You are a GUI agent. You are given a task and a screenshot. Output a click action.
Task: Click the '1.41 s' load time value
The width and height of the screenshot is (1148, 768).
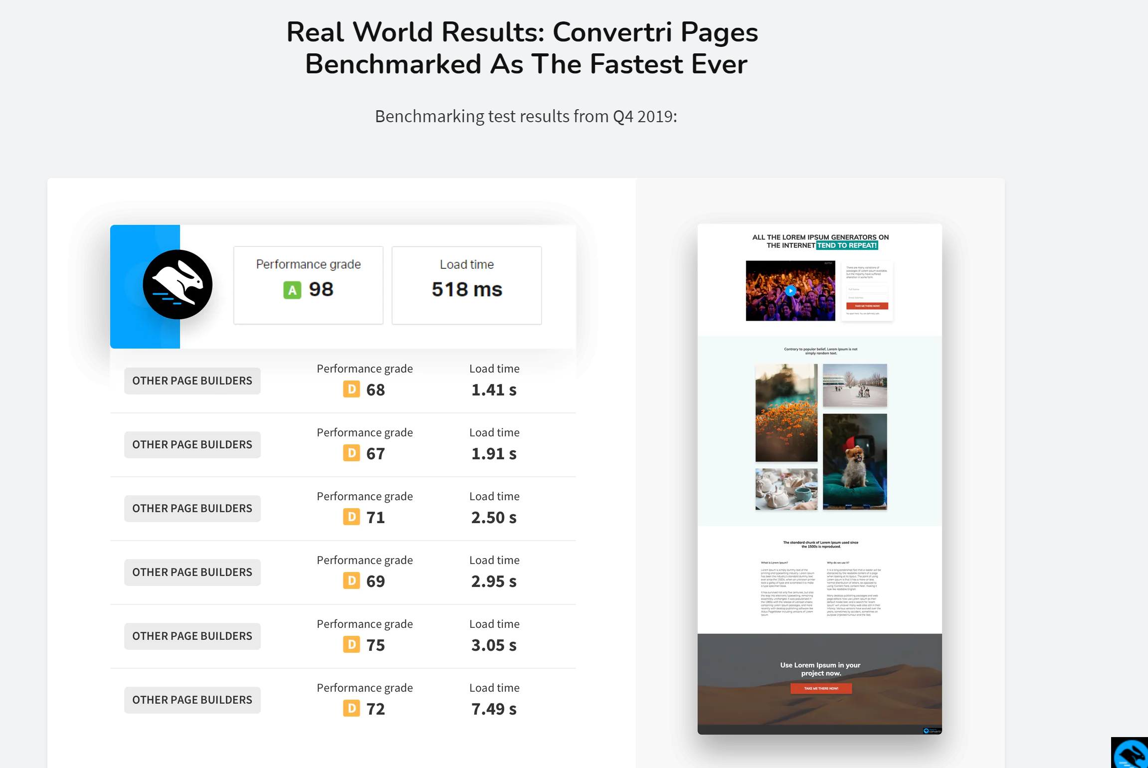[494, 389]
